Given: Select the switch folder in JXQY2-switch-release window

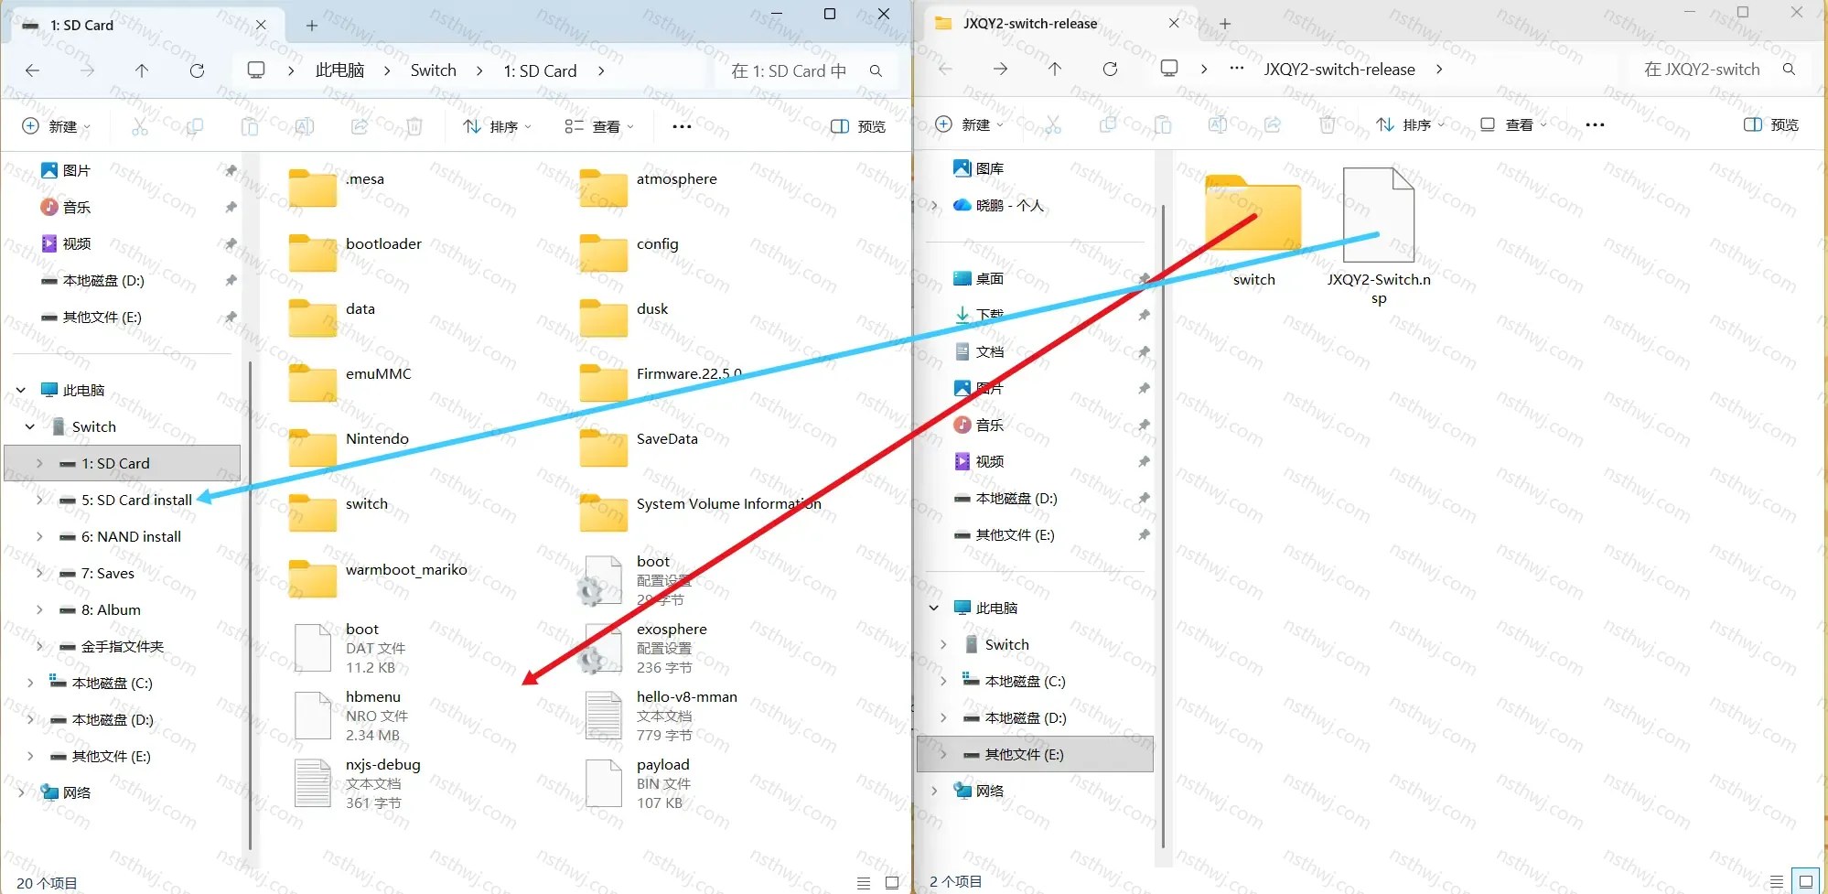Looking at the screenshot, I should (x=1253, y=229).
